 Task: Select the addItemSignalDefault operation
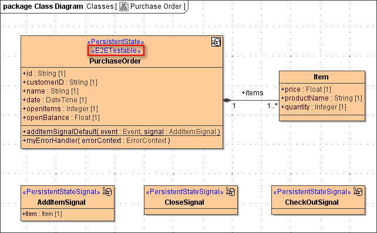pos(122,132)
